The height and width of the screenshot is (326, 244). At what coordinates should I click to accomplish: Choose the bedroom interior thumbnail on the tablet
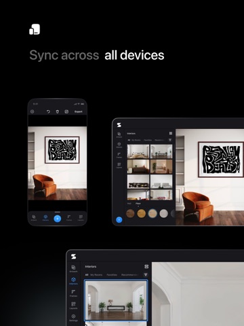coord(138,151)
